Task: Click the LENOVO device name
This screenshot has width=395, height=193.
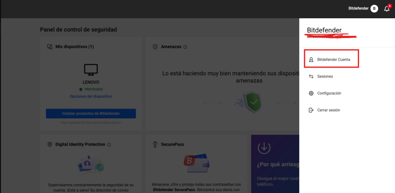Action: (x=91, y=82)
